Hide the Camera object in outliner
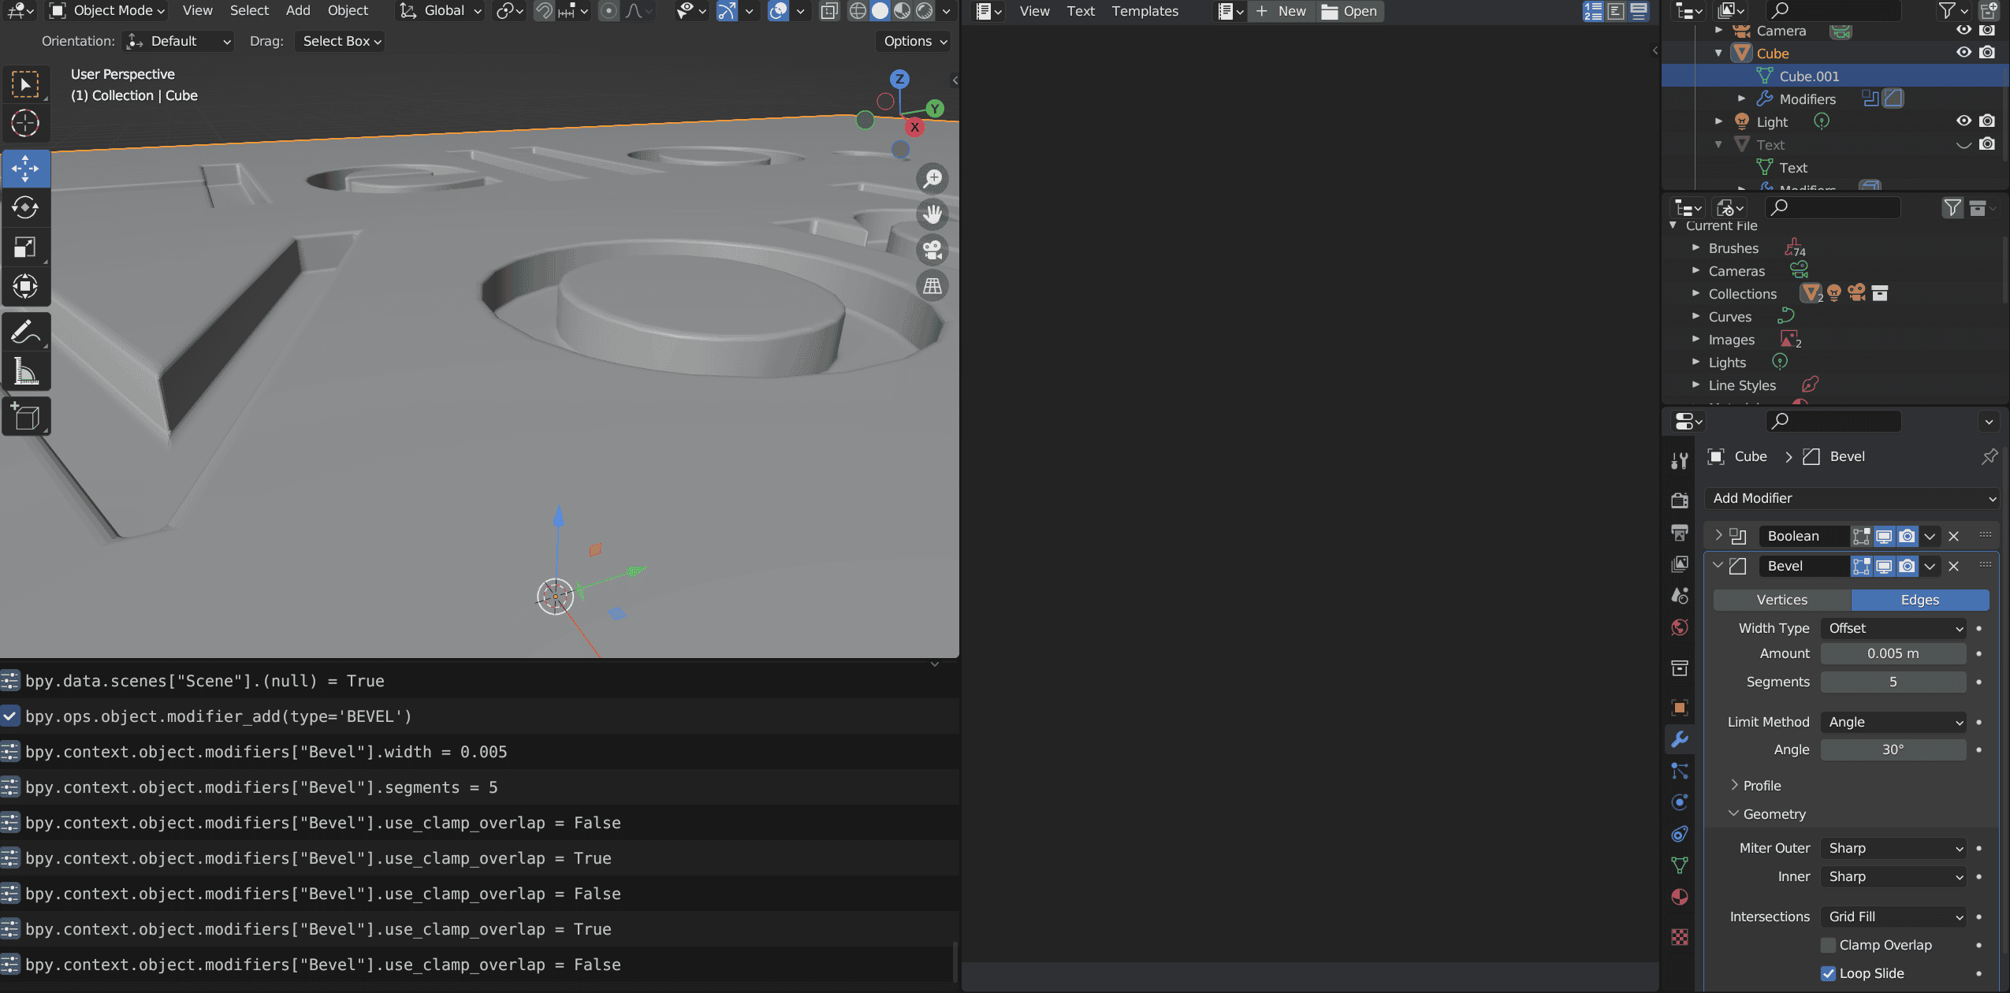 click(x=1964, y=30)
